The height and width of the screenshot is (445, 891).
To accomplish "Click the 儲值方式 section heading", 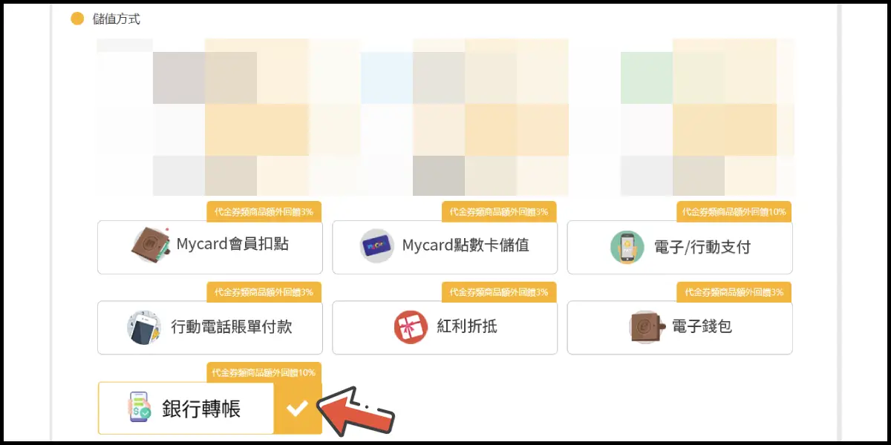I will click(x=117, y=19).
